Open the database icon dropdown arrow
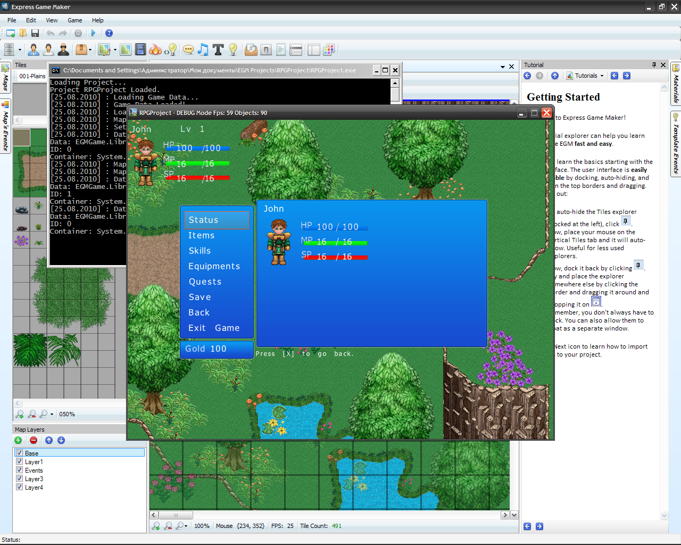This screenshot has height=545, width=681. click(20, 50)
